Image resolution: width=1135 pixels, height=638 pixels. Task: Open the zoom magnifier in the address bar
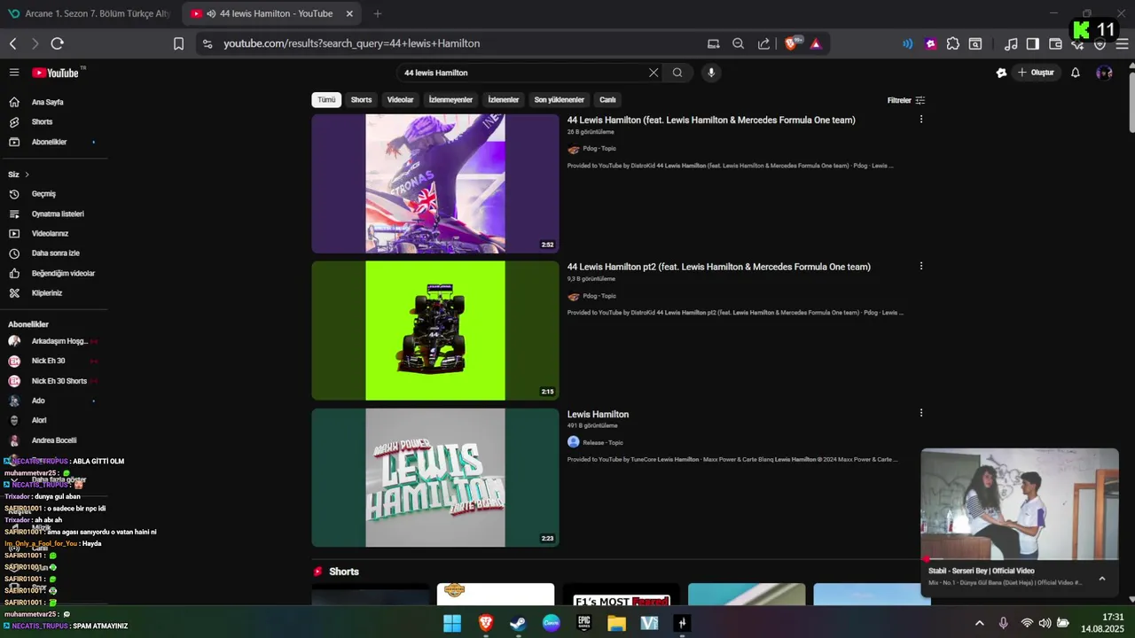738,43
